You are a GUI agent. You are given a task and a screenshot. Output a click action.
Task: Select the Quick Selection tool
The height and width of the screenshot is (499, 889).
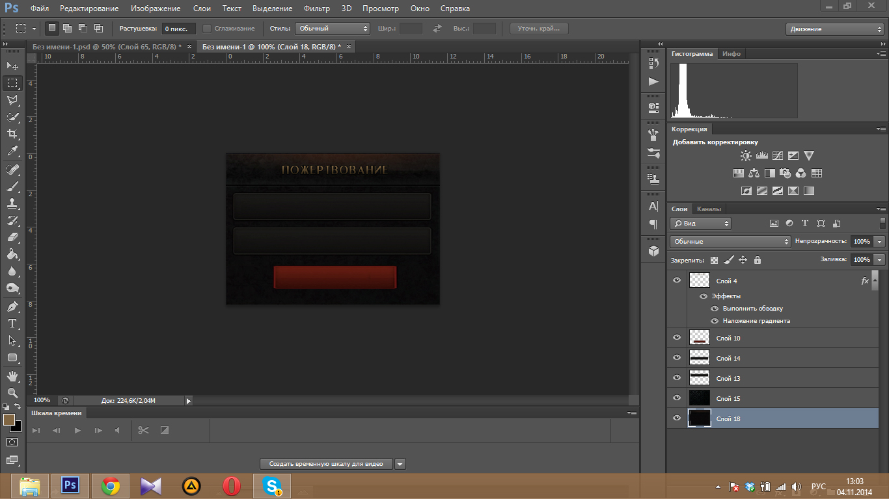(12, 117)
